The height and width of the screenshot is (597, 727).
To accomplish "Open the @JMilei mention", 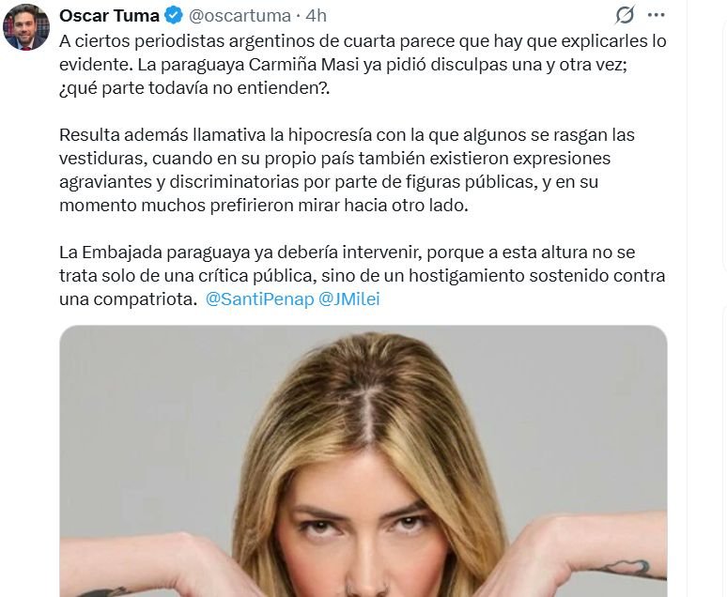I will [x=349, y=298].
